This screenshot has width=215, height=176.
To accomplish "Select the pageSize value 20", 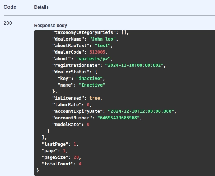I will tap(76, 157).
